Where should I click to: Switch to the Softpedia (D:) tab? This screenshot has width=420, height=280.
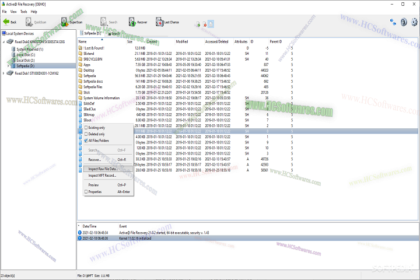pyautogui.click(x=90, y=33)
